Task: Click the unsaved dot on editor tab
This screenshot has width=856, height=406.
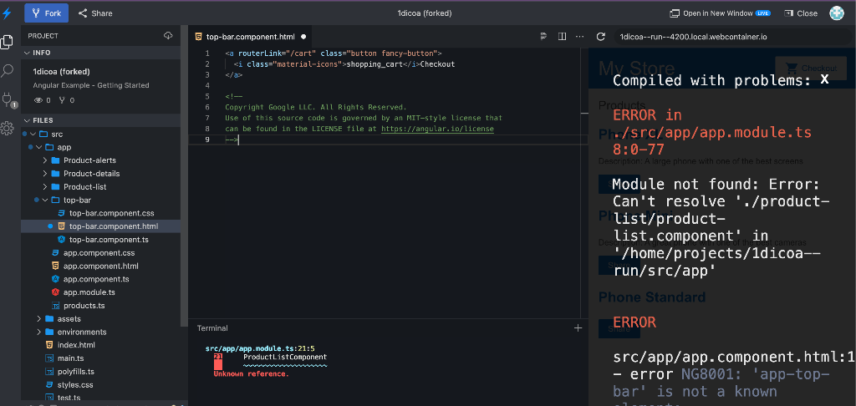Action: pyautogui.click(x=303, y=37)
